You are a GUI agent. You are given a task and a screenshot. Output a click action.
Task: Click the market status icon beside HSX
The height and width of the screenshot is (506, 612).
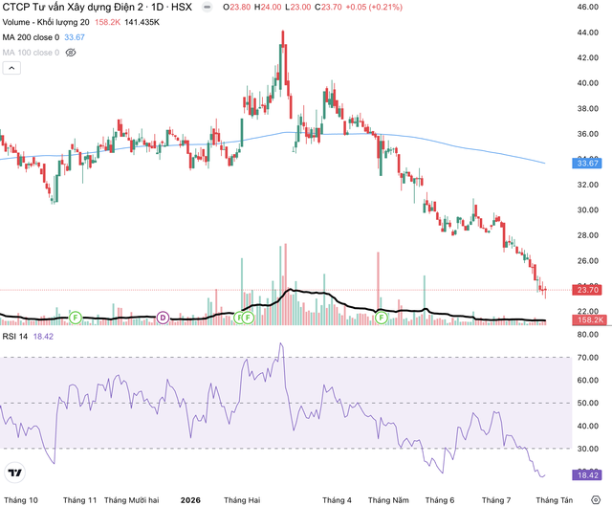(x=208, y=7)
